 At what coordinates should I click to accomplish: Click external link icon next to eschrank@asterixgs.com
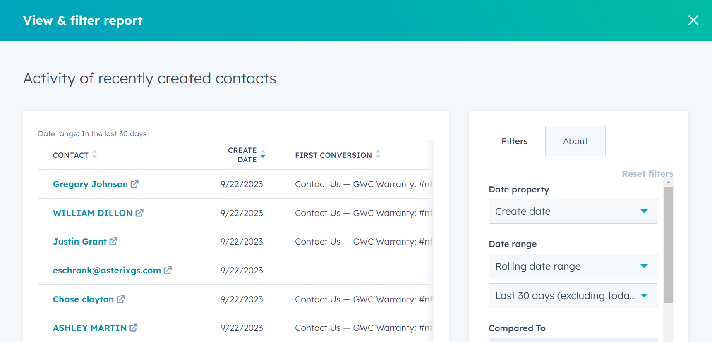(168, 270)
